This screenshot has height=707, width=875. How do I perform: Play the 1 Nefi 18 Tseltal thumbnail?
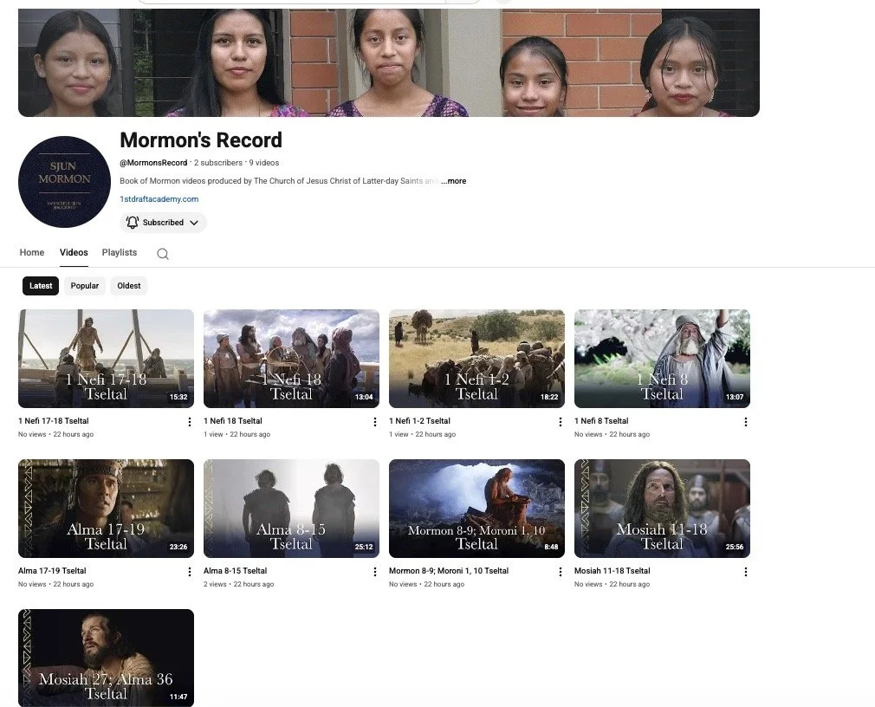coord(291,358)
